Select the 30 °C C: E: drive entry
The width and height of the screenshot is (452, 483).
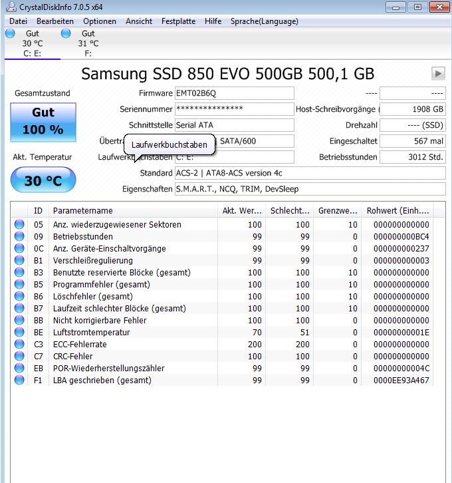coord(33,43)
